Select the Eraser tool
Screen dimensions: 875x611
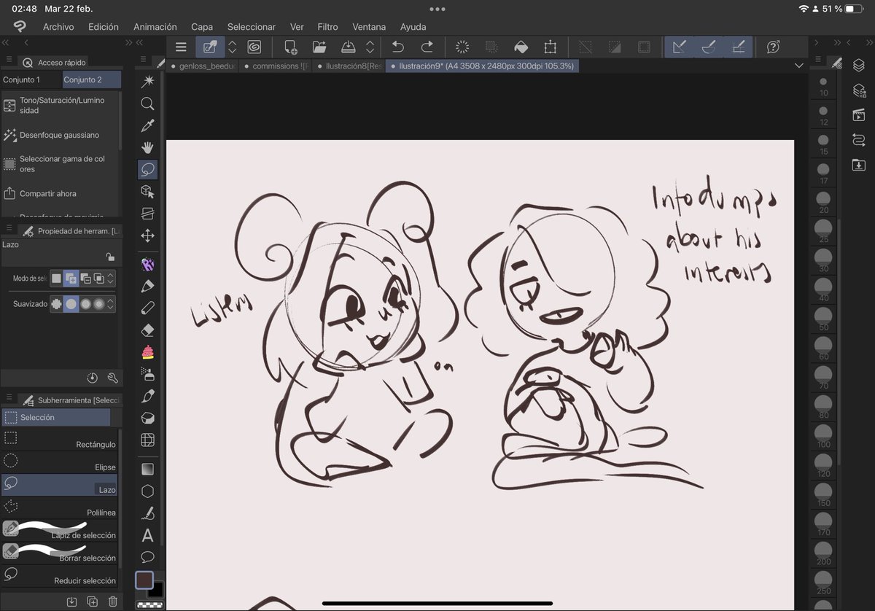coord(148,330)
